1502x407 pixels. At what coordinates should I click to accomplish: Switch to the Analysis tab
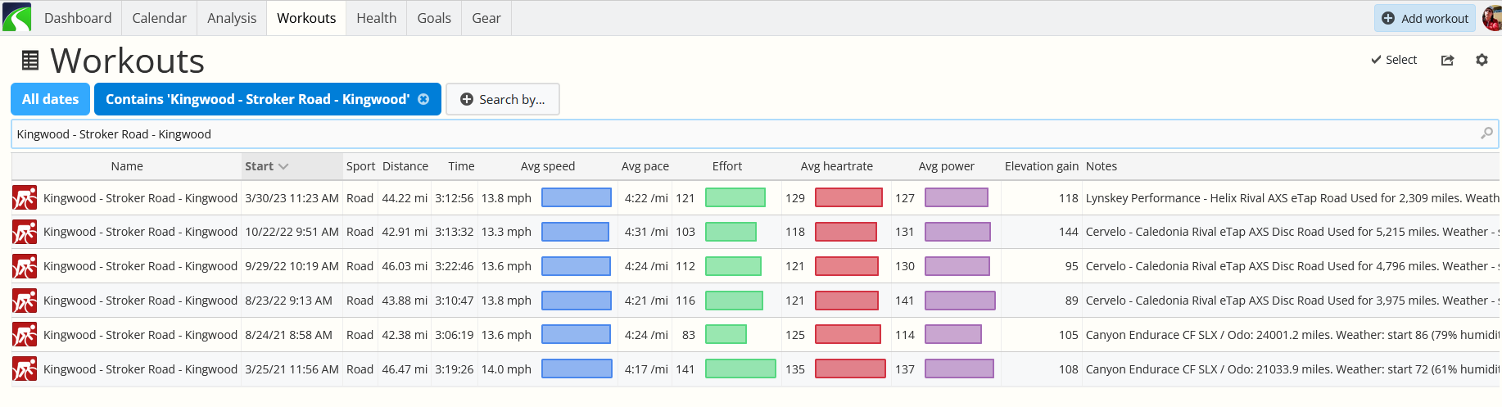(x=232, y=18)
